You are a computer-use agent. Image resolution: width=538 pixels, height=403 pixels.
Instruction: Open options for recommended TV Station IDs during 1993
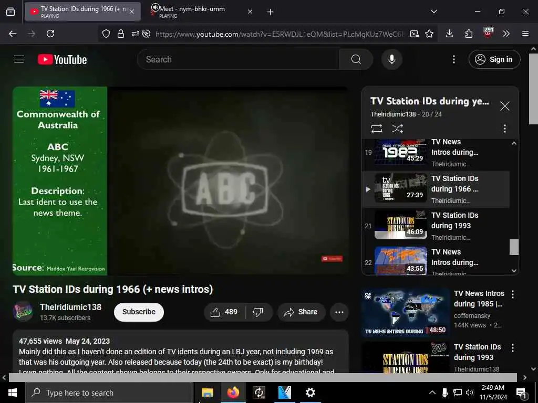point(512,348)
